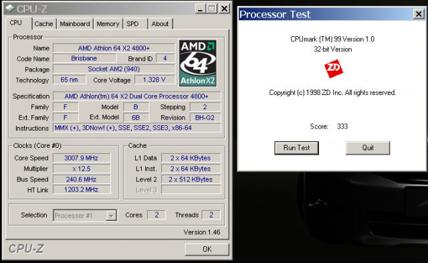Click the Specification field text
This screenshot has width=428, height=263.
(136, 96)
